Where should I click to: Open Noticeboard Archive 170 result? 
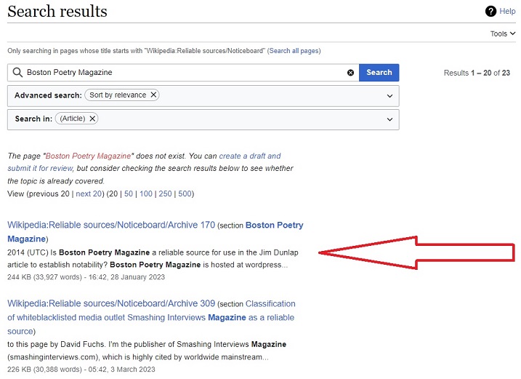pyautogui.click(x=111, y=225)
